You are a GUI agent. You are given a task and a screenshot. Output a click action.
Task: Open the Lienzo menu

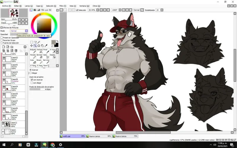tap(29, 6)
